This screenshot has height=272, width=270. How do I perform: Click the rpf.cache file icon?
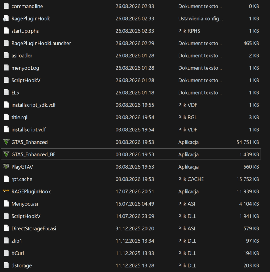coord(6,179)
